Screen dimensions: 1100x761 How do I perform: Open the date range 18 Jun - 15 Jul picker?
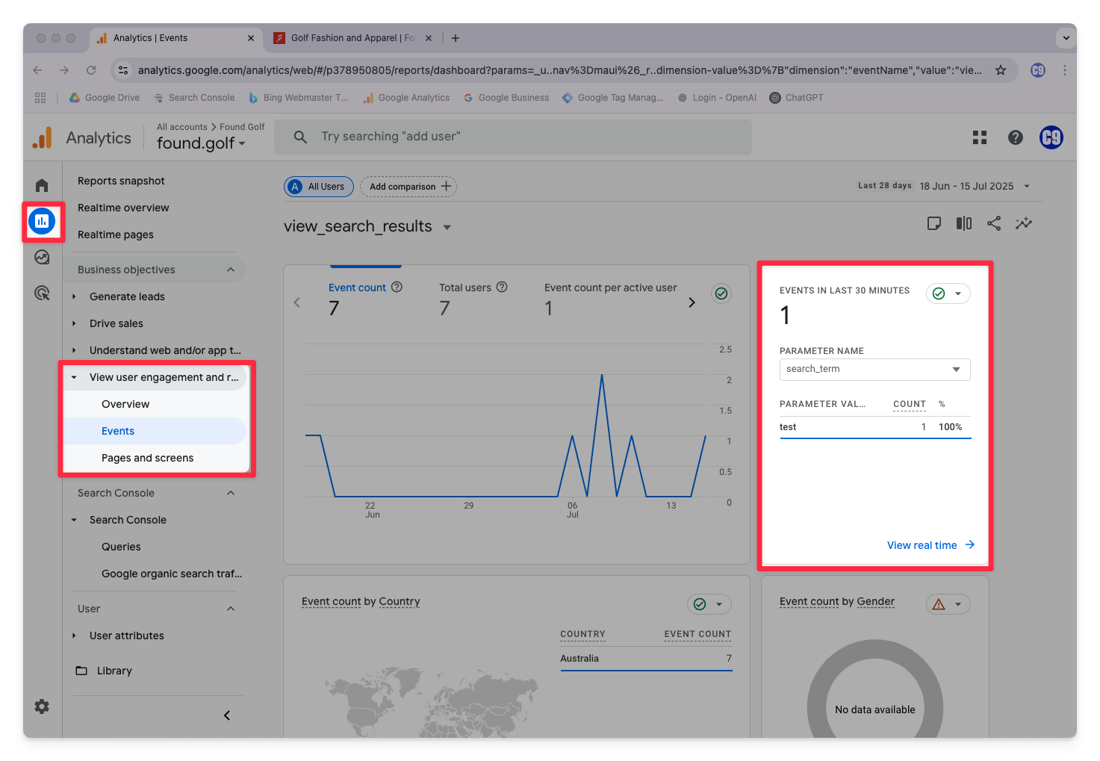974,186
